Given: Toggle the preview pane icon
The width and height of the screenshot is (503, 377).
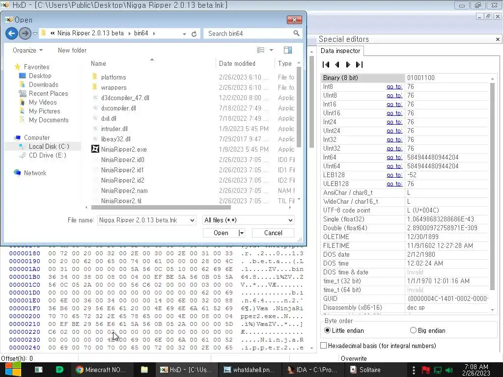Looking at the screenshot, I should [x=288, y=50].
